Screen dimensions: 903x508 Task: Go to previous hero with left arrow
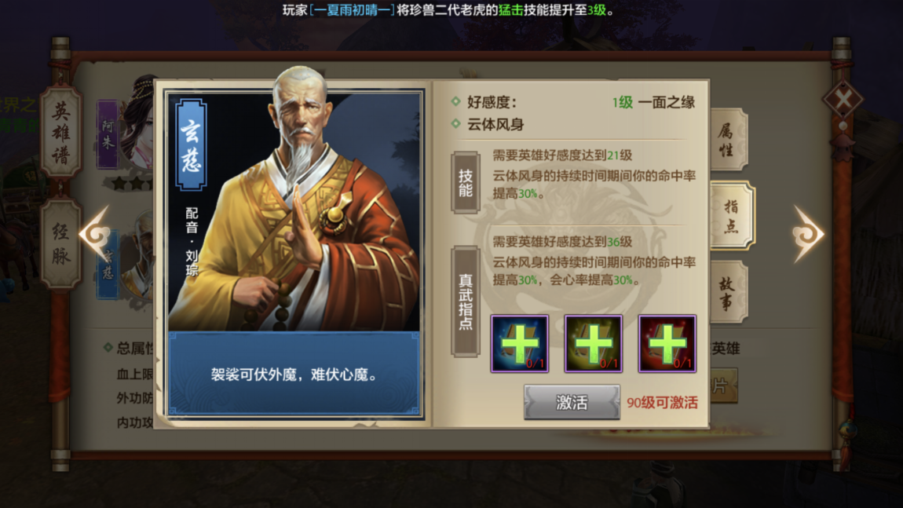[x=96, y=235]
